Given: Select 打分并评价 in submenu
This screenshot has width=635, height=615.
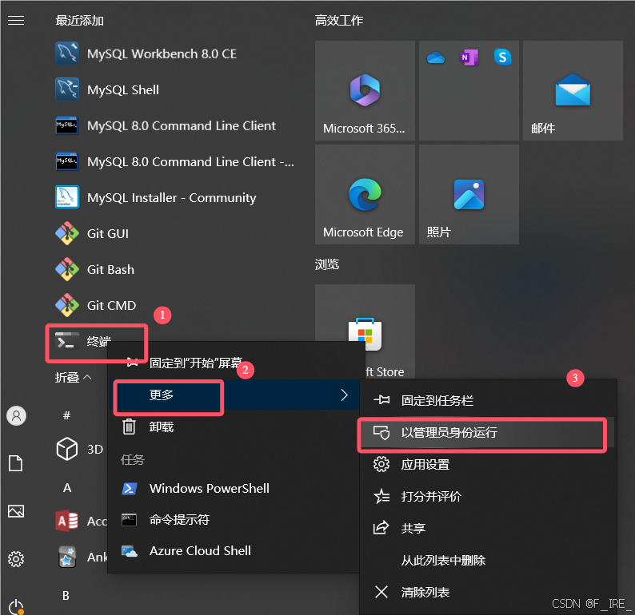Looking at the screenshot, I should click(488, 496).
